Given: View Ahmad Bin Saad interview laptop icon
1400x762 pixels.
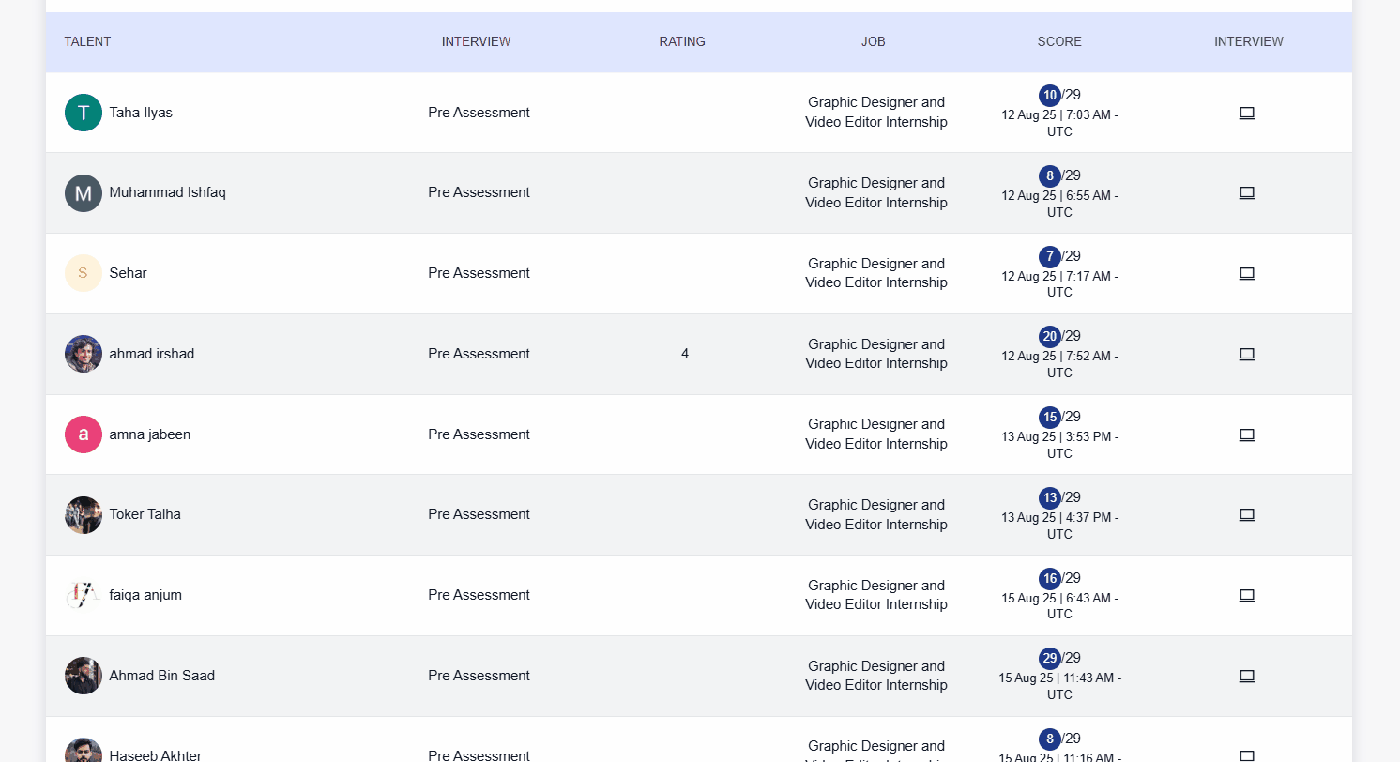Looking at the screenshot, I should click(x=1246, y=676).
